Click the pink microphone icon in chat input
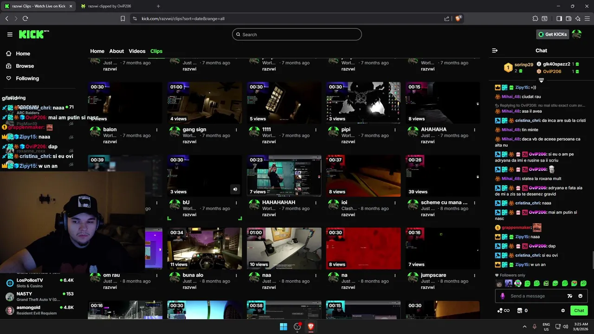This screenshot has height=334, width=594. [x=503, y=296]
